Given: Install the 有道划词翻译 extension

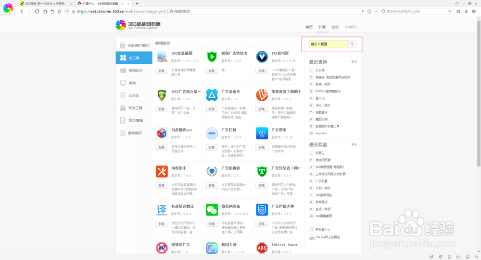Looking at the screenshot, I should (x=161, y=224).
